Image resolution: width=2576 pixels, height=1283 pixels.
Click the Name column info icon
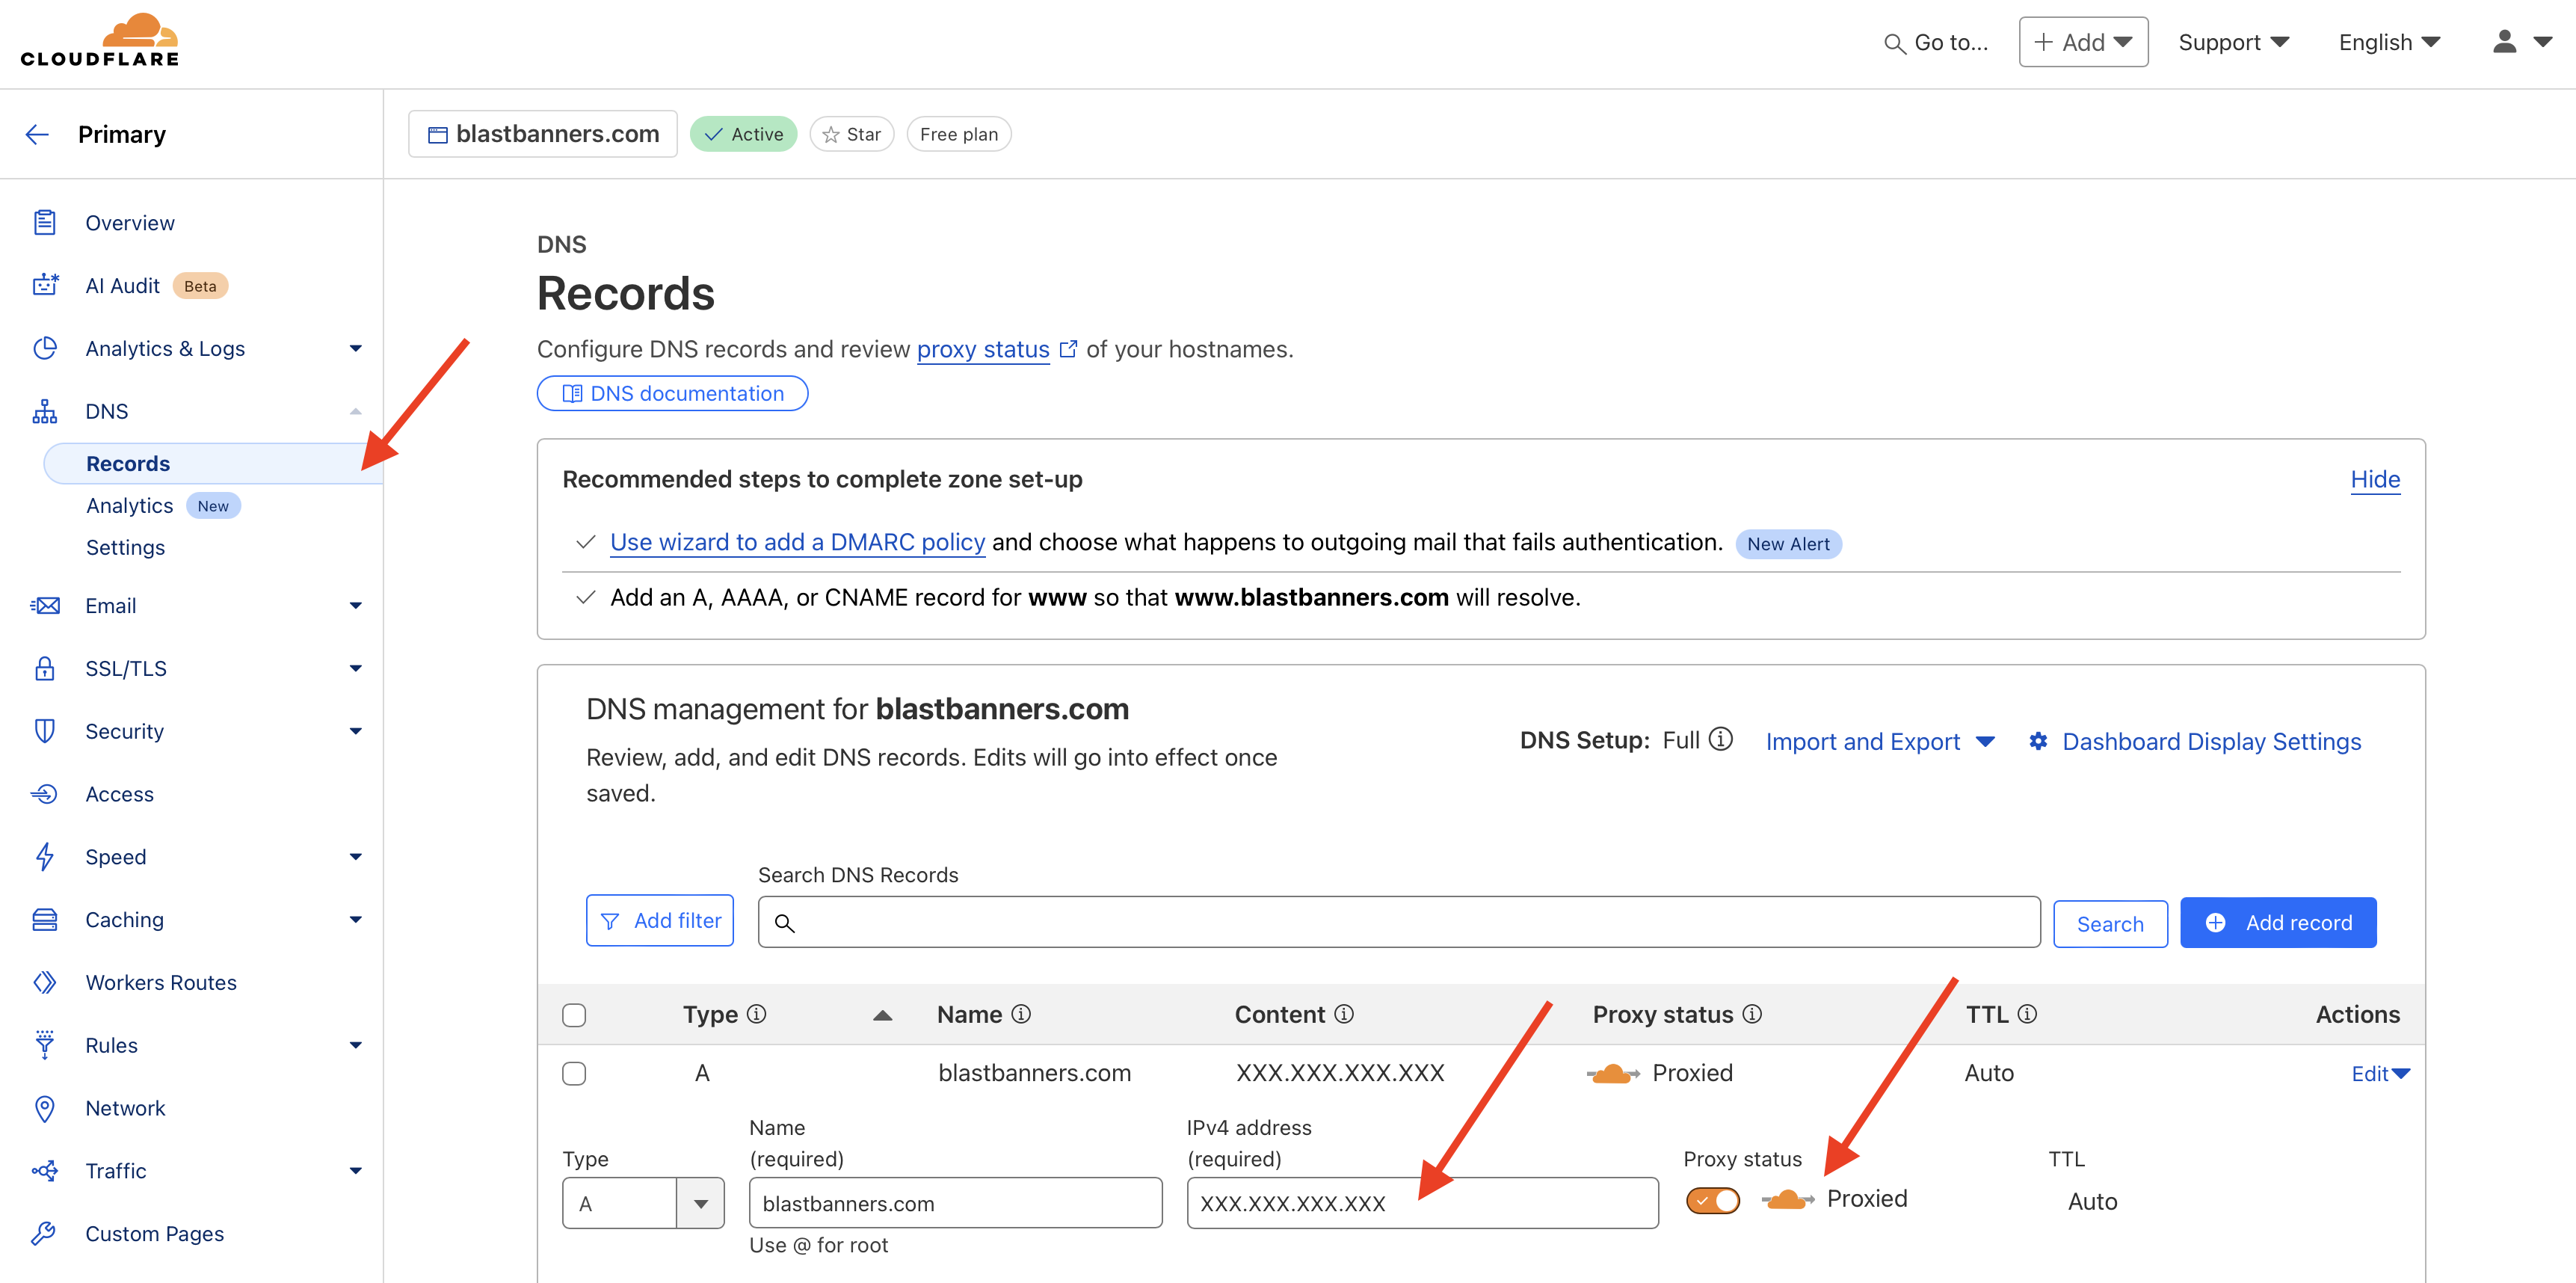coord(1021,1014)
